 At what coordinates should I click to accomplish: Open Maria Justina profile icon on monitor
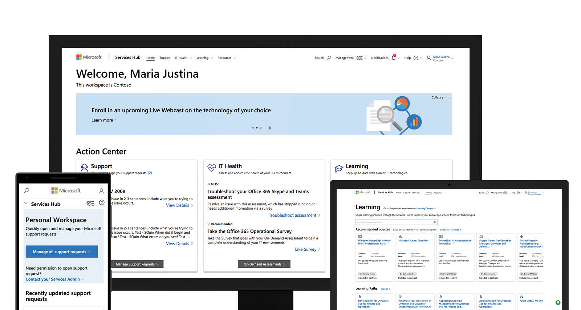pyautogui.click(x=429, y=58)
